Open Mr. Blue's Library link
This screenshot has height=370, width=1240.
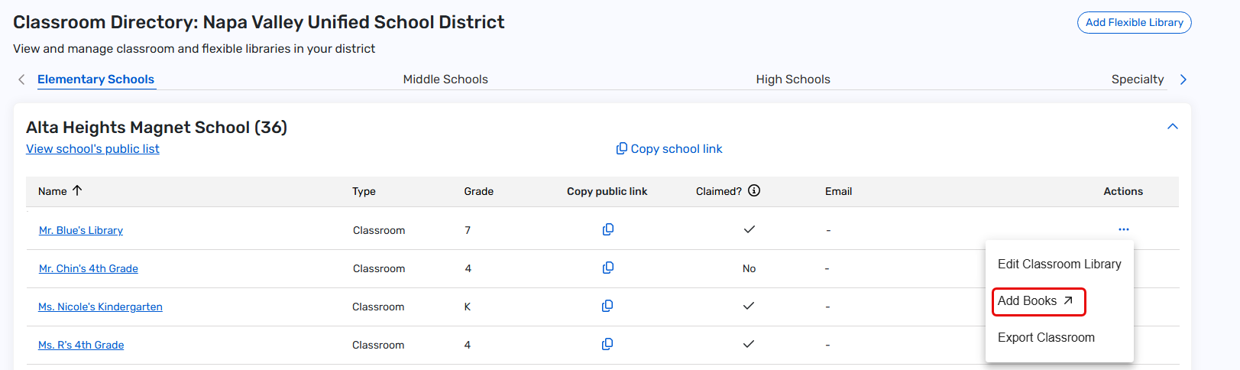(x=81, y=230)
